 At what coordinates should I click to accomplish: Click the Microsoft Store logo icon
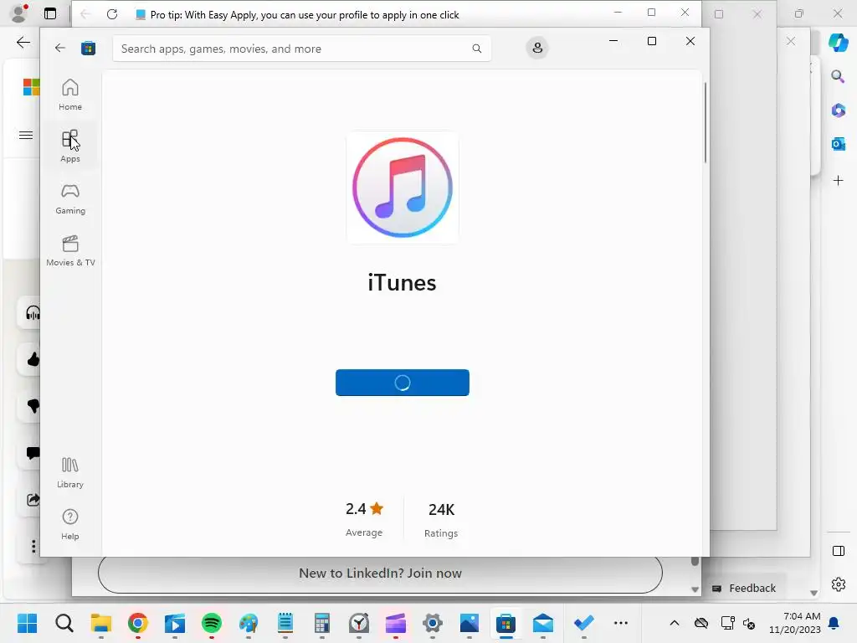88,48
